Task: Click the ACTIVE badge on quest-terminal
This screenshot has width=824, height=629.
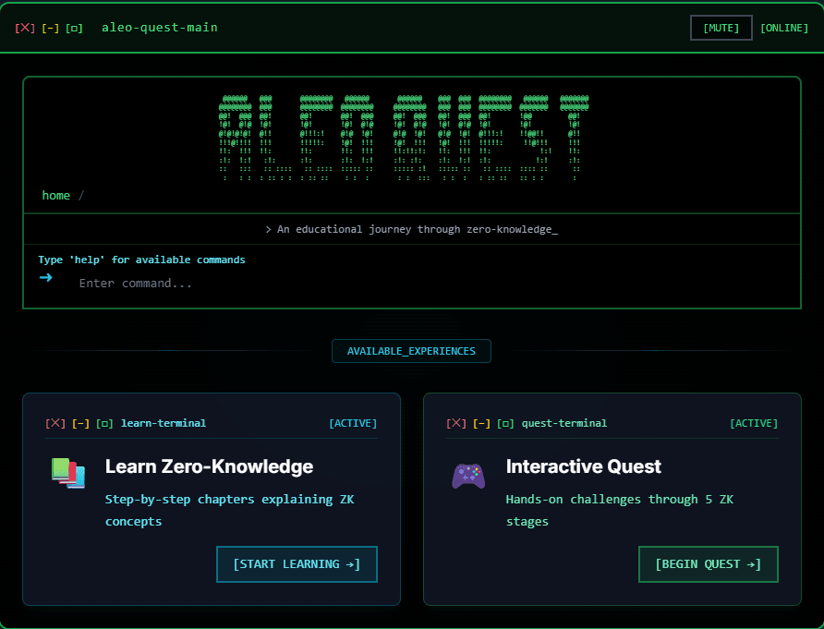Action: point(754,423)
